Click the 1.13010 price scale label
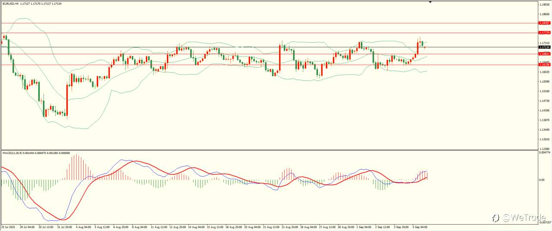The image size is (552, 231). coord(544,139)
